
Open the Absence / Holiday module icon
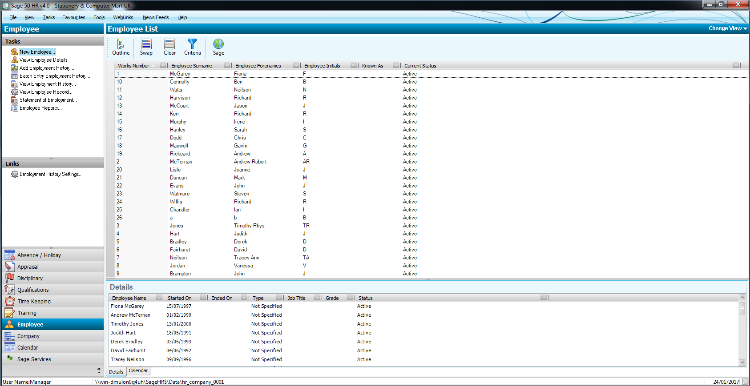9,255
